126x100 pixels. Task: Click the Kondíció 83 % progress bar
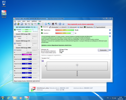pos(65,33)
